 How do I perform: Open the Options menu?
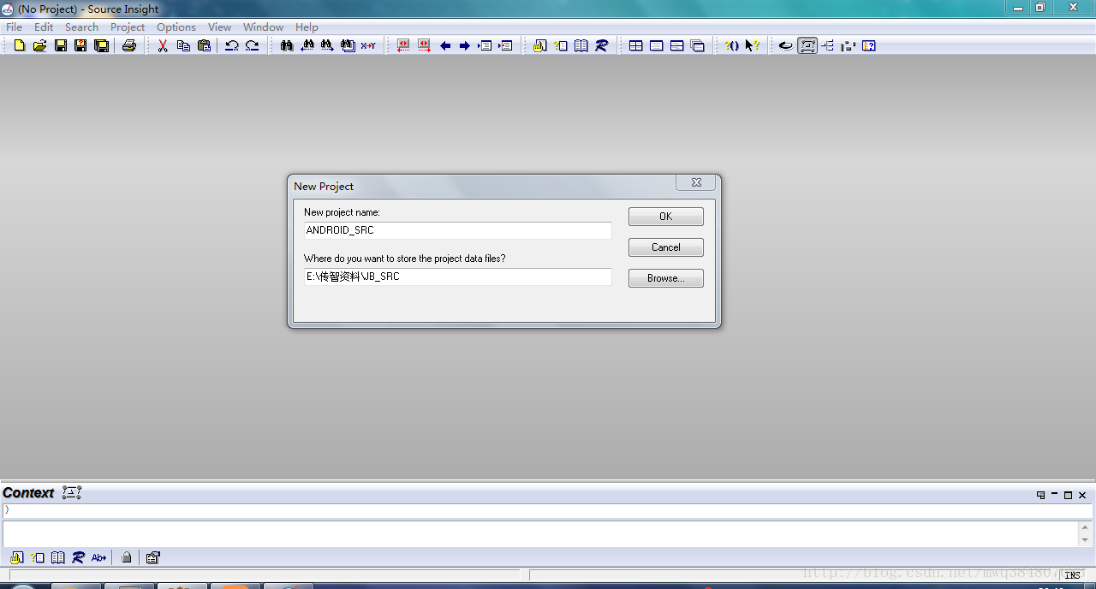click(x=176, y=27)
